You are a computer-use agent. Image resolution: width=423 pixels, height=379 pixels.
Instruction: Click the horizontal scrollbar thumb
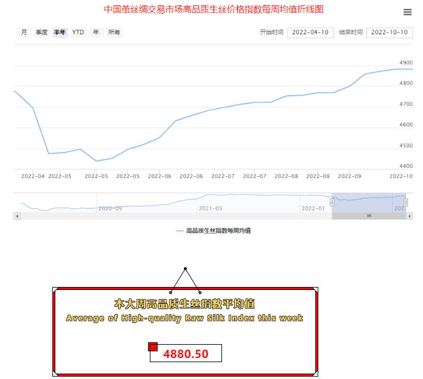click(369, 215)
